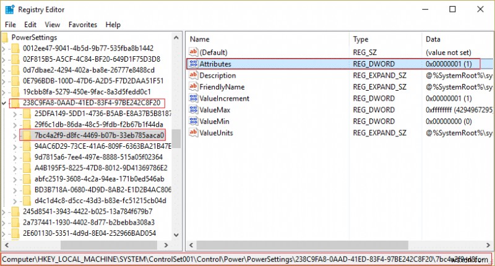The image size is (495, 266).
Task: Click Attributes data 0x00000001 (1)
Action: [449, 64]
